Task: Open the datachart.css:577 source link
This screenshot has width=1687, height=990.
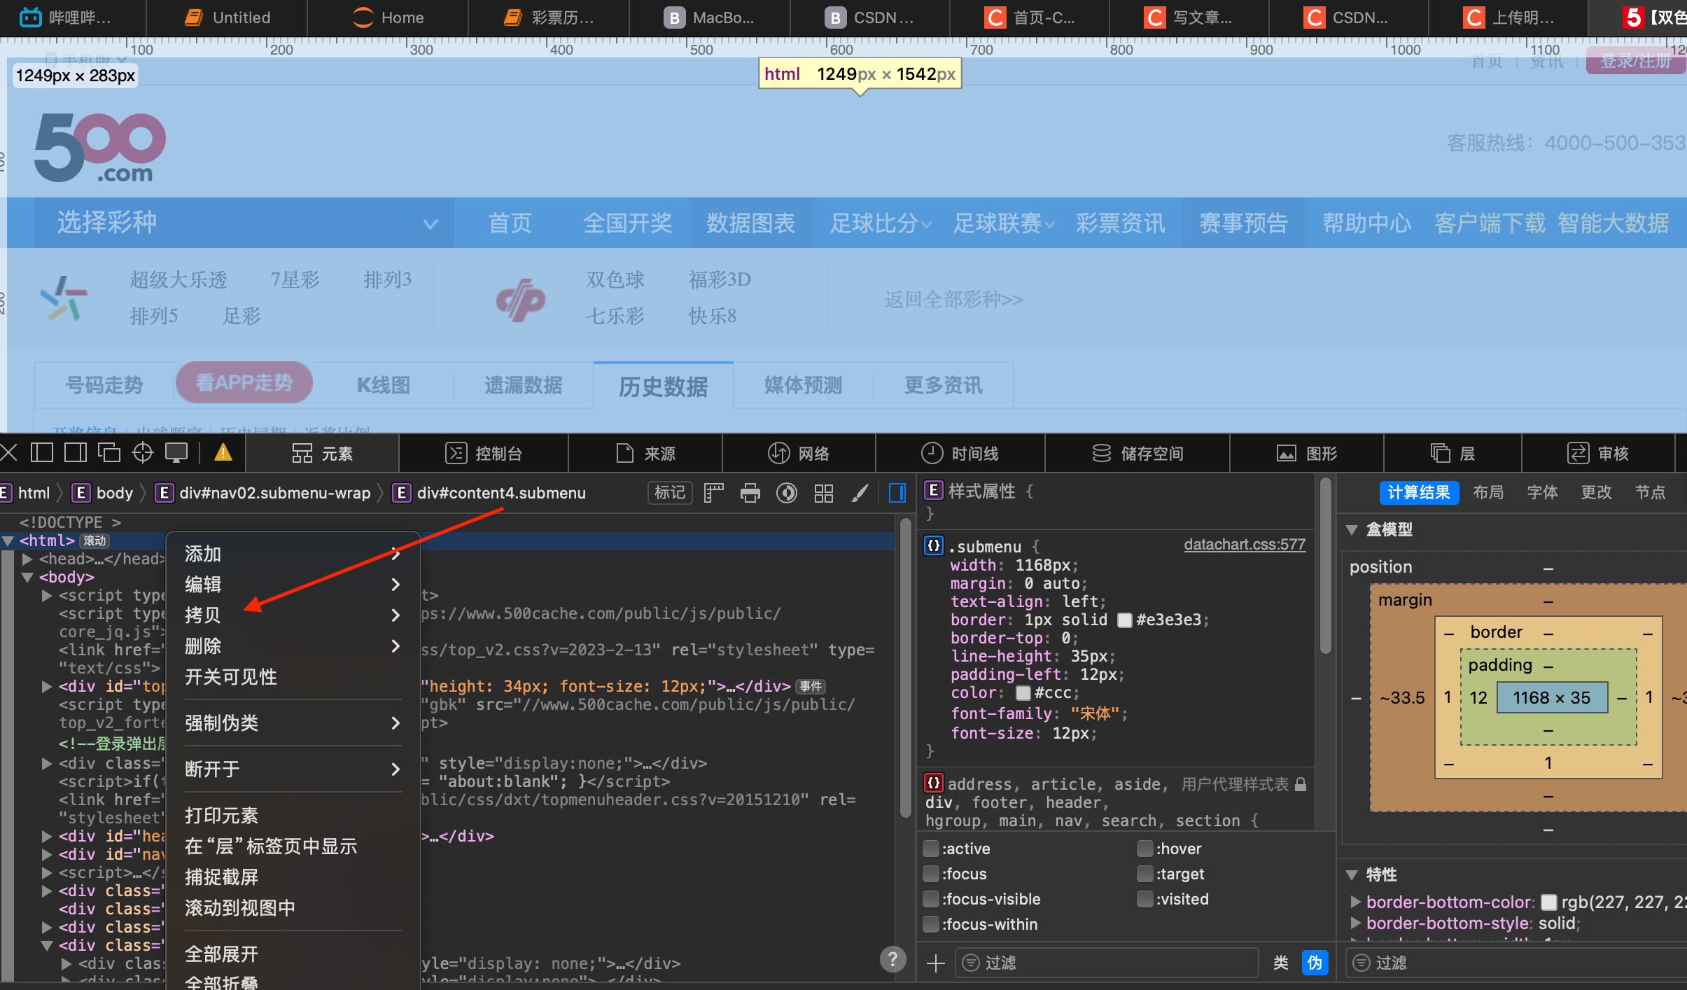Action: pyautogui.click(x=1244, y=545)
